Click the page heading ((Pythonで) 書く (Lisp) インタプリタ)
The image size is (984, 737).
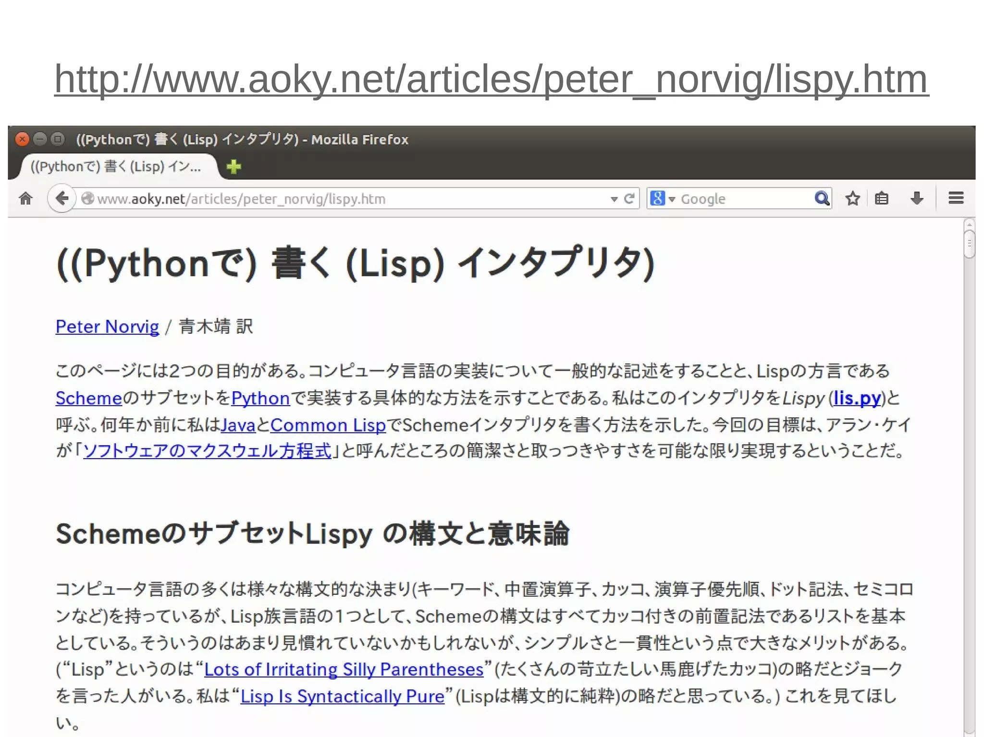(x=356, y=263)
